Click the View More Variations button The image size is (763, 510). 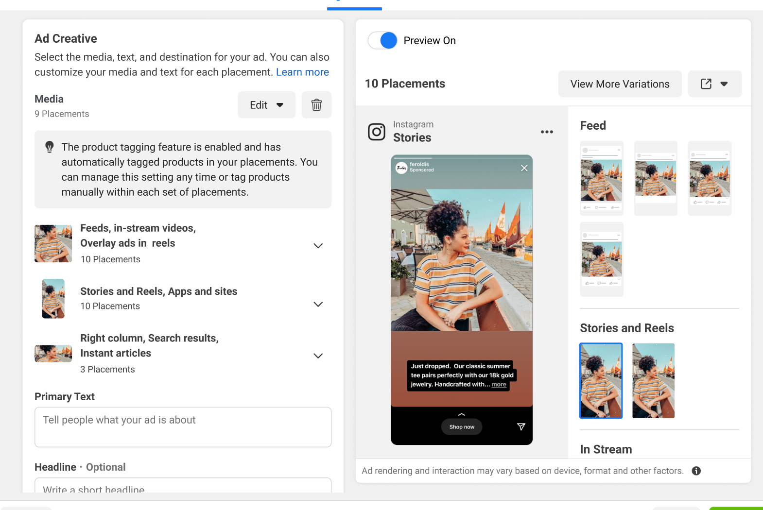[620, 84]
